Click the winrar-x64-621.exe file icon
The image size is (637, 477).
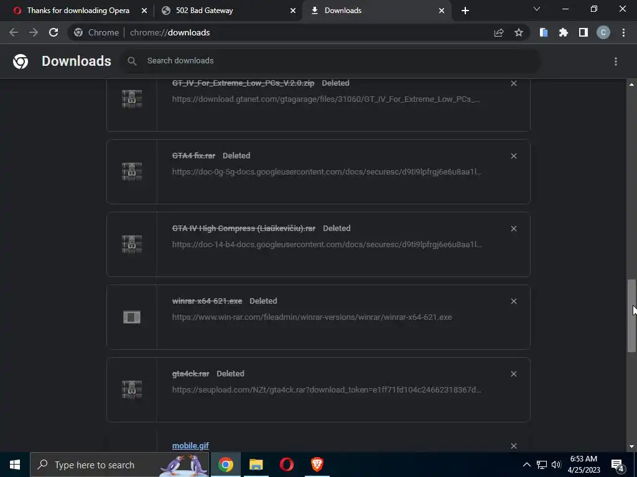pyautogui.click(x=132, y=317)
